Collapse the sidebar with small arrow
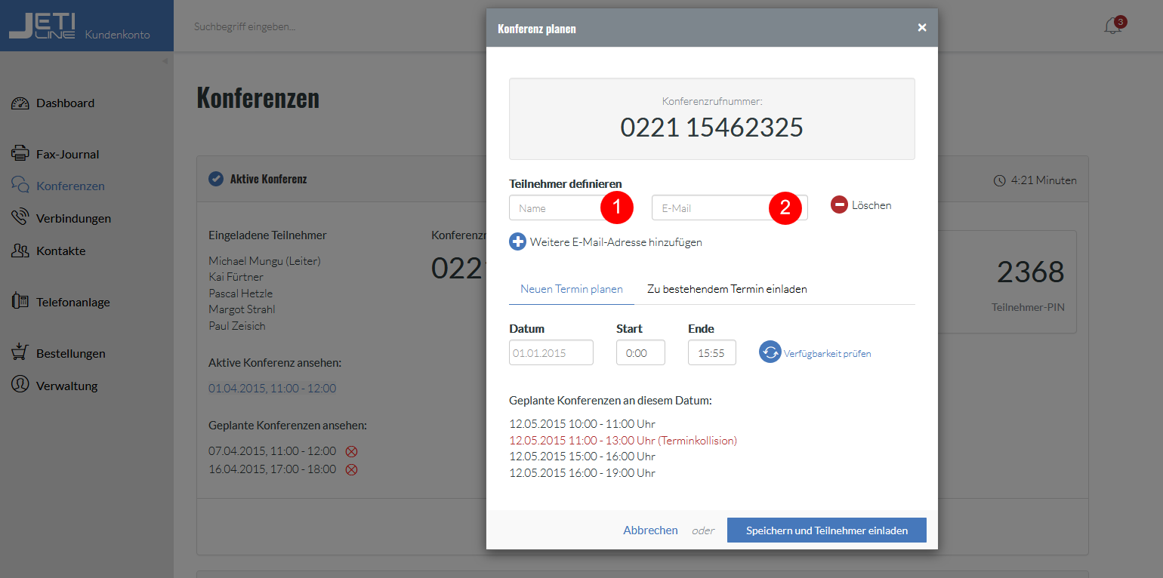 click(x=165, y=61)
